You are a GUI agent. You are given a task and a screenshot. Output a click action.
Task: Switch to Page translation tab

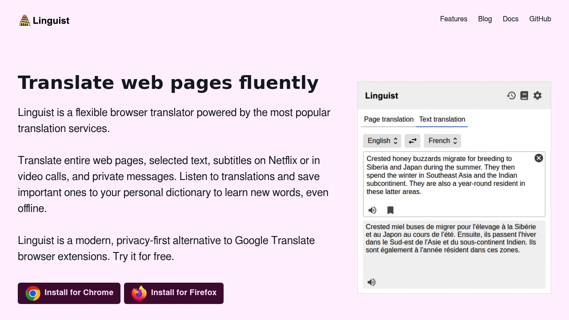pos(389,119)
